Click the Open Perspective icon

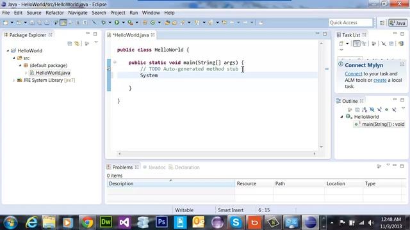(x=382, y=23)
